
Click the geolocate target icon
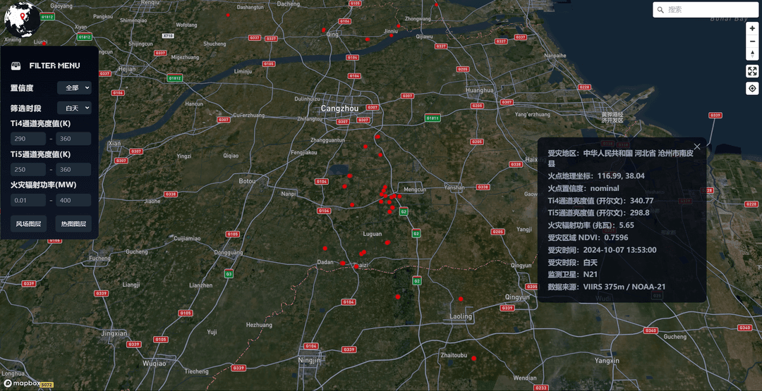click(x=752, y=88)
